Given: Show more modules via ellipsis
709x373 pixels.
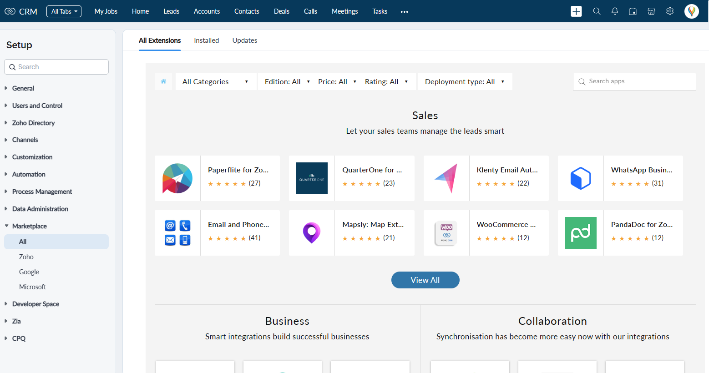Looking at the screenshot, I should pos(405,12).
